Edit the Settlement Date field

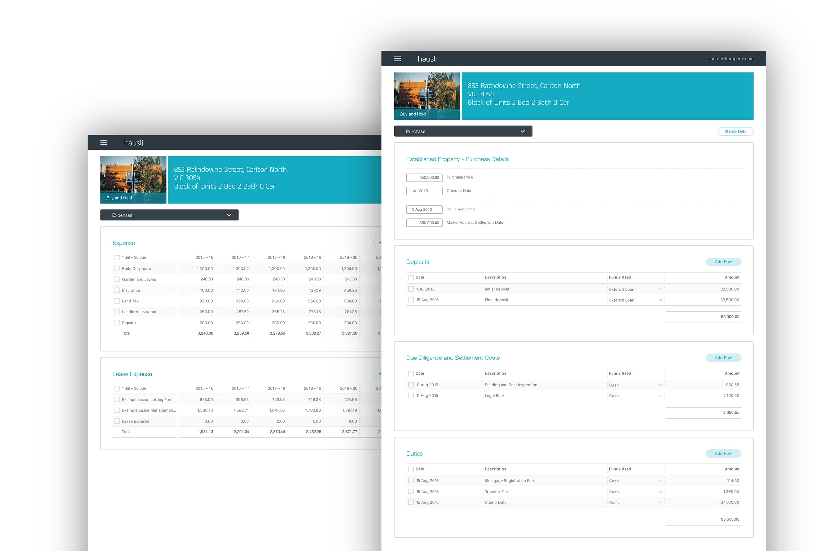[x=424, y=209]
